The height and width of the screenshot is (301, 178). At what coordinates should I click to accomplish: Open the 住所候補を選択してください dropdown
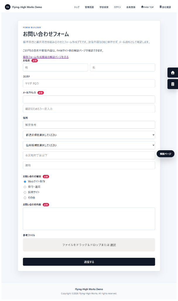(x=89, y=145)
